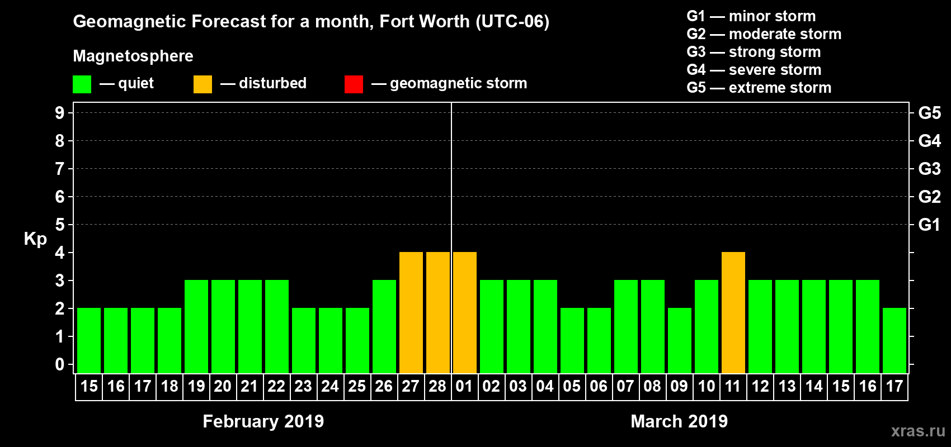Click Kp axis value 5
This screenshot has width=951, height=447.
[60, 225]
